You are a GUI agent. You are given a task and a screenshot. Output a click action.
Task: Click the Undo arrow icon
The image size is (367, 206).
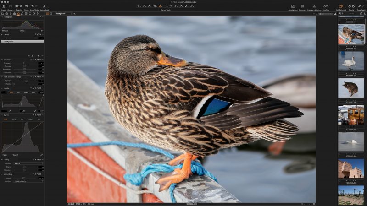click(33, 6)
